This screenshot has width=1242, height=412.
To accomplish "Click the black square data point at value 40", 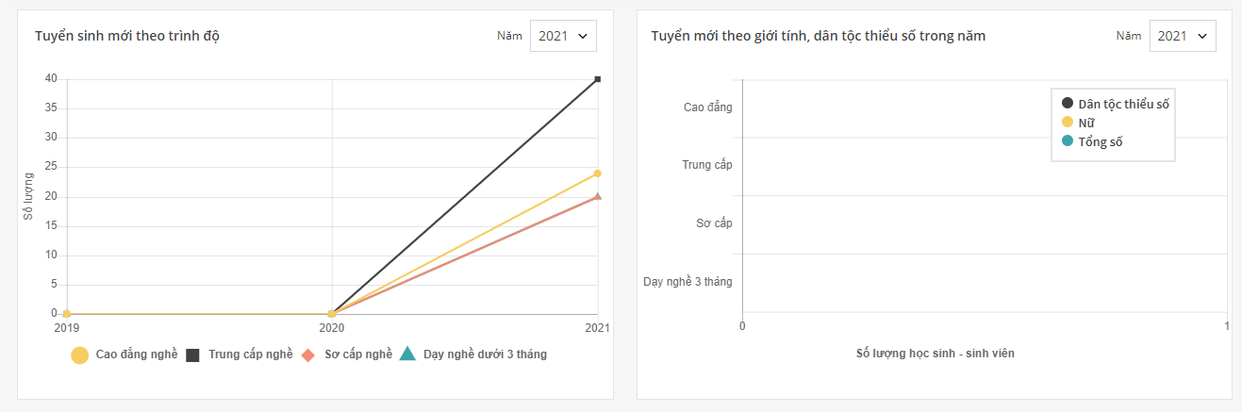I will coord(598,79).
